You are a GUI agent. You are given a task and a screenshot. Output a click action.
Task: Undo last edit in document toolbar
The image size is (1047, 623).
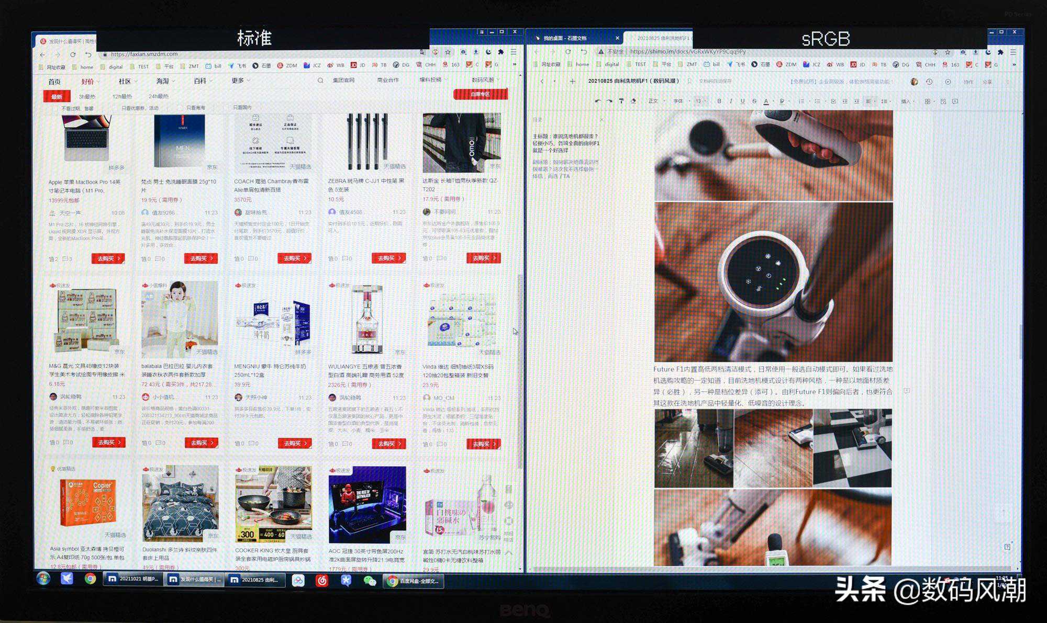597,101
